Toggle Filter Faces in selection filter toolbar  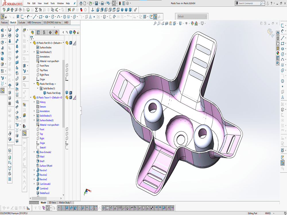coord(67,208)
